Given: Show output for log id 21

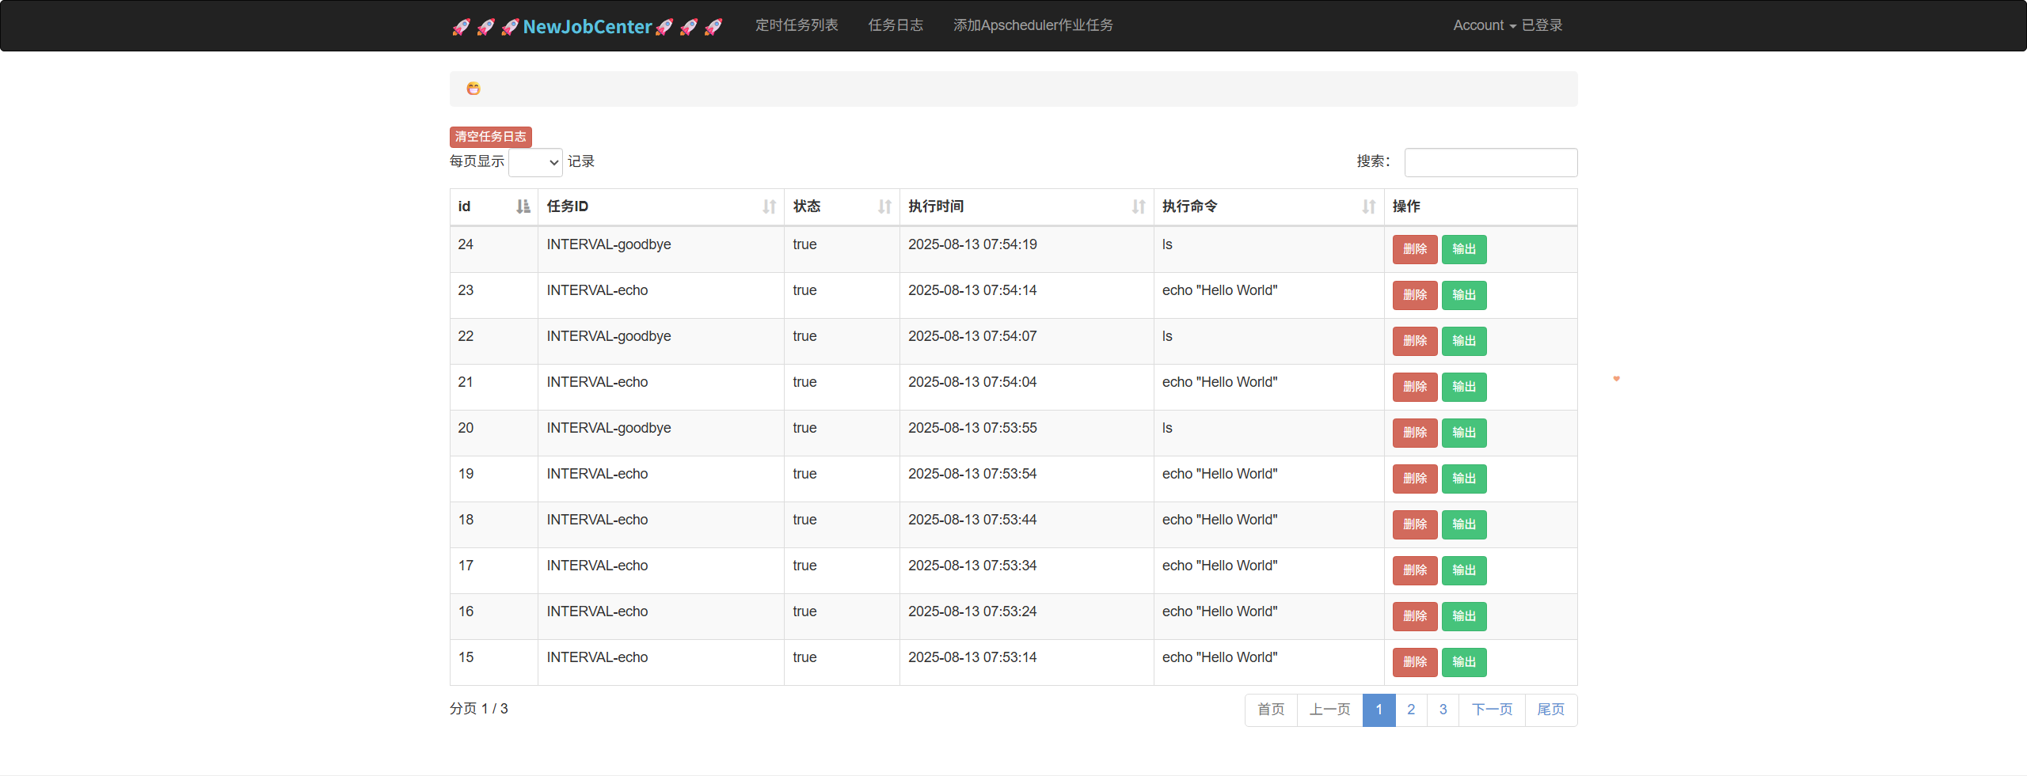Looking at the screenshot, I should point(1464,387).
